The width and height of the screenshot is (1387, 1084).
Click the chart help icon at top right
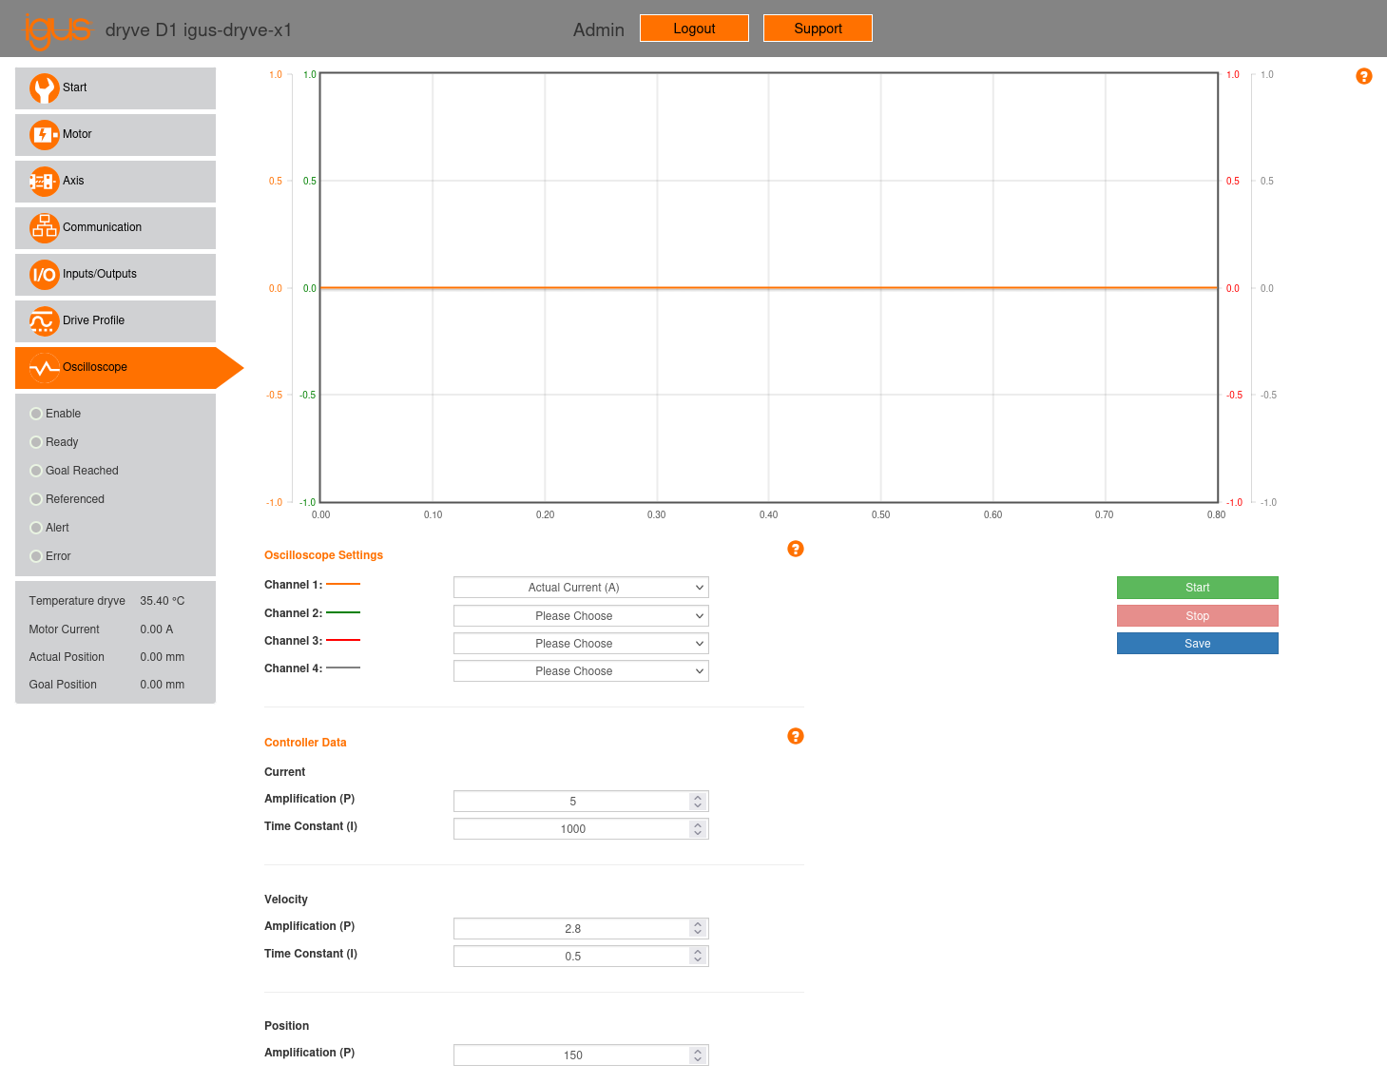tap(1363, 76)
